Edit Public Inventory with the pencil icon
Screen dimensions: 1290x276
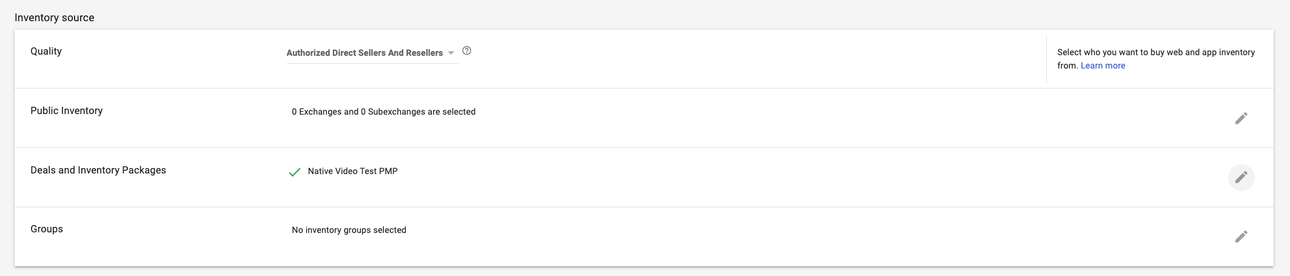(x=1241, y=118)
